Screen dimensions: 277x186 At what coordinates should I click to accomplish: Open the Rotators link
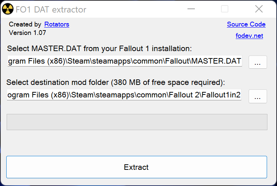pyautogui.click(x=57, y=25)
